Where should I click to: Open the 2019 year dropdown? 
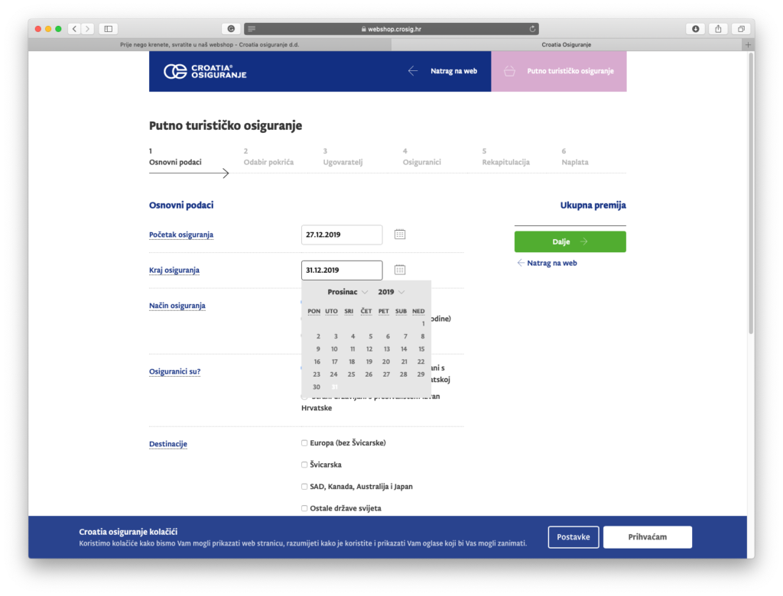(x=391, y=292)
